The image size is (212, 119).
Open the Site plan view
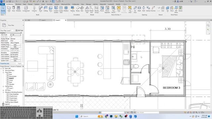pos(12,84)
